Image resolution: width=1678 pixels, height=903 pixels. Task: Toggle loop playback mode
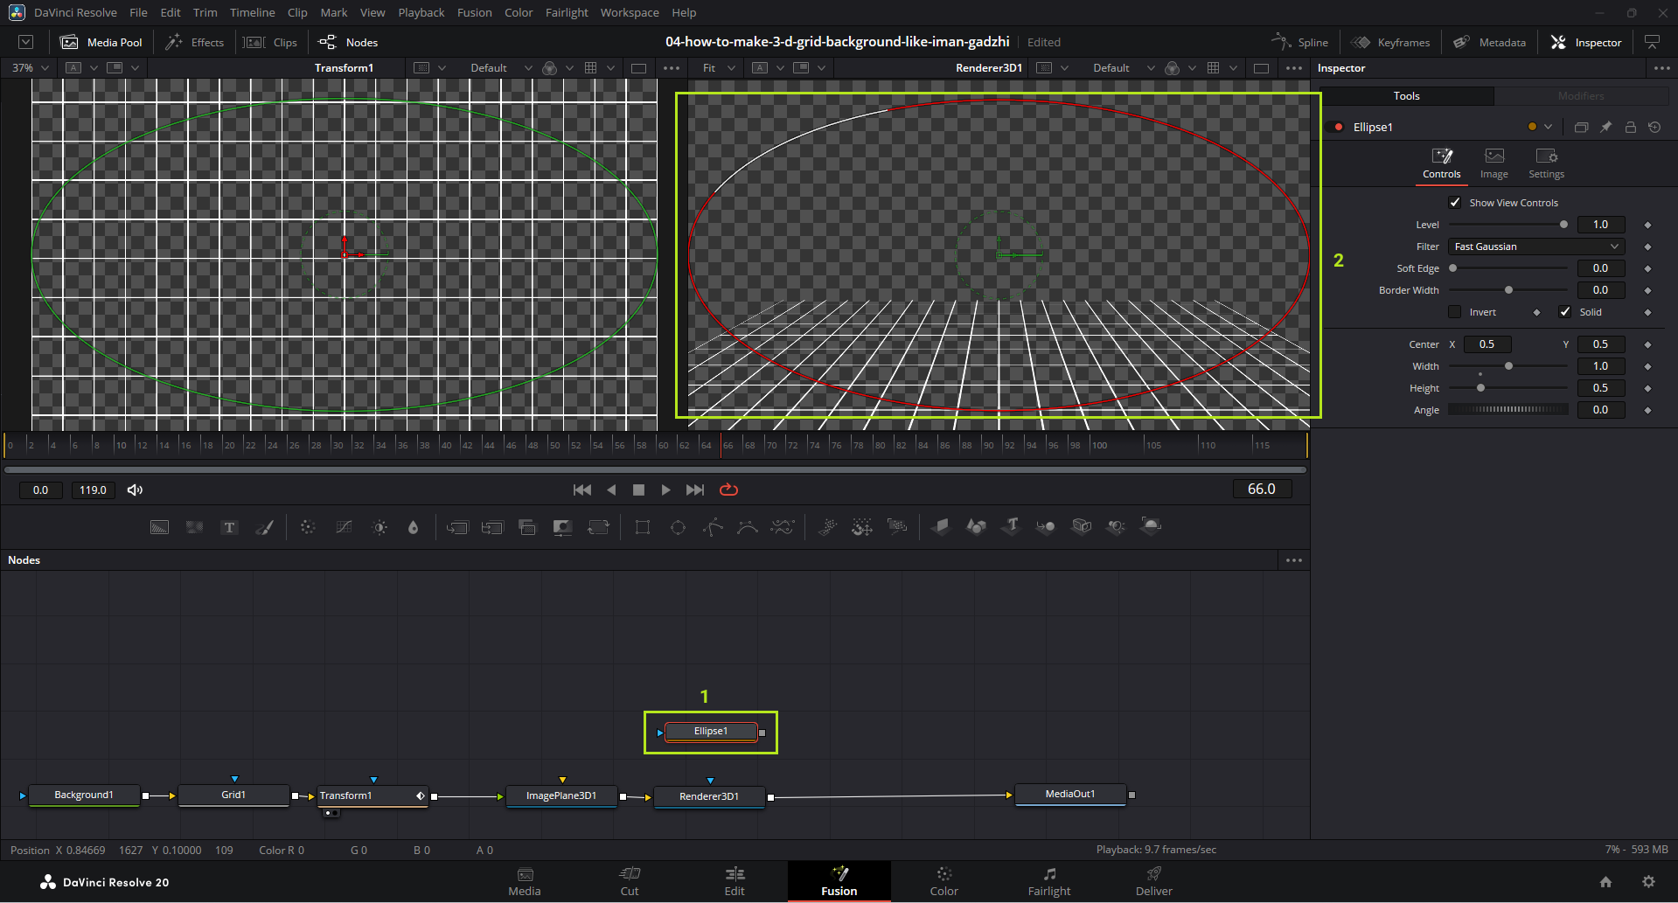tap(728, 490)
